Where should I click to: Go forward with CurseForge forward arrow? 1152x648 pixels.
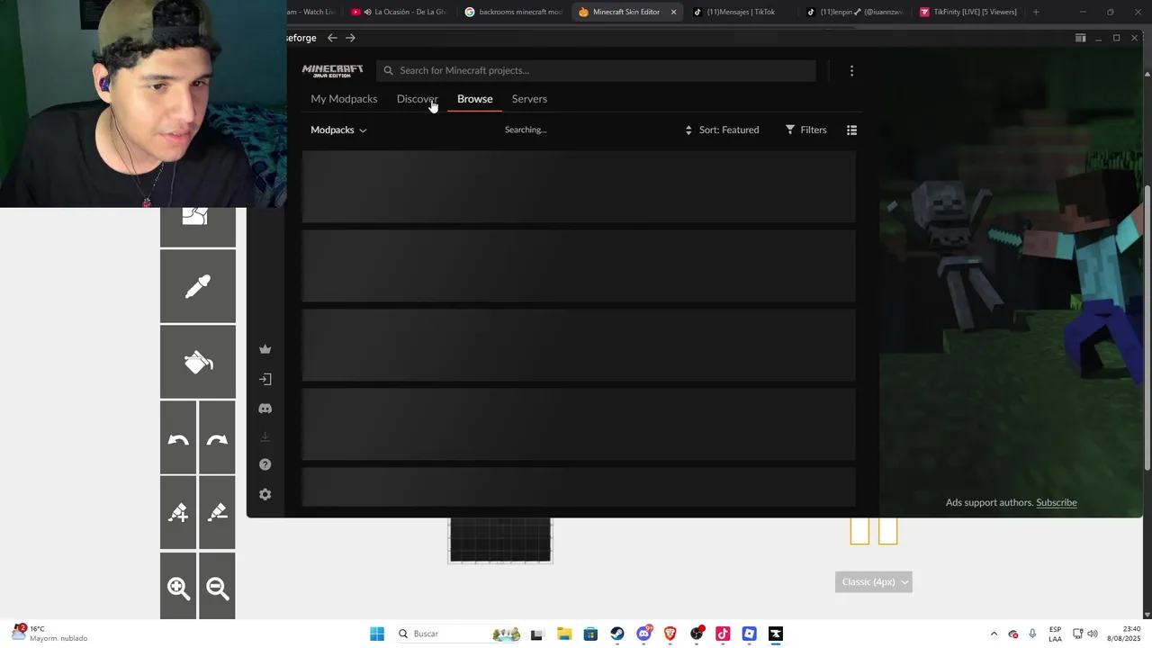click(x=350, y=38)
